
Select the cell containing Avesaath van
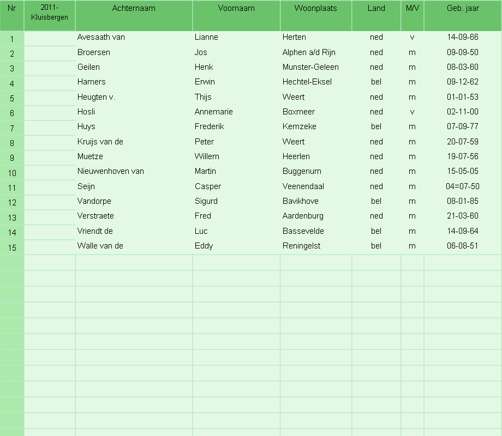click(x=134, y=37)
